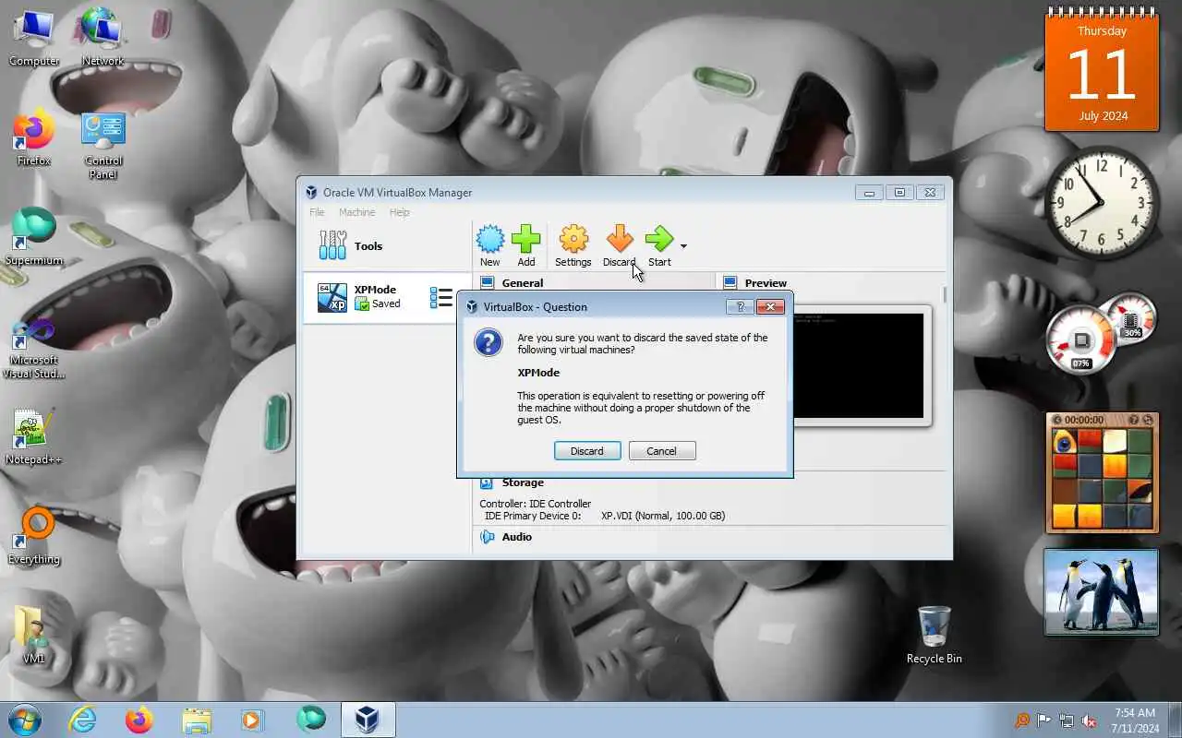Image resolution: width=1182 pixels, height=738 pixels.
Task: Select the Tools item in sidebar
Action: click(x=388, y=246)
